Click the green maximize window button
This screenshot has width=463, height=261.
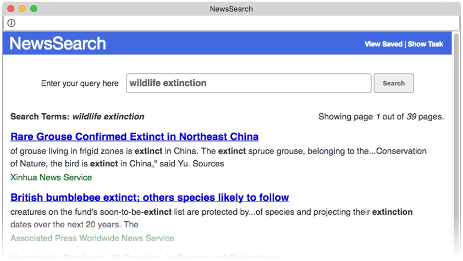pyautogui.click(x=34, y=9)
